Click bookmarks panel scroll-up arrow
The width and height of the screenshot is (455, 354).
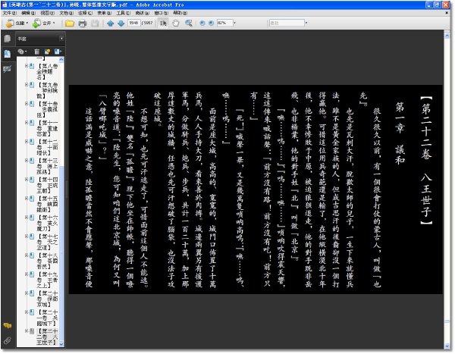coord(61,59)
